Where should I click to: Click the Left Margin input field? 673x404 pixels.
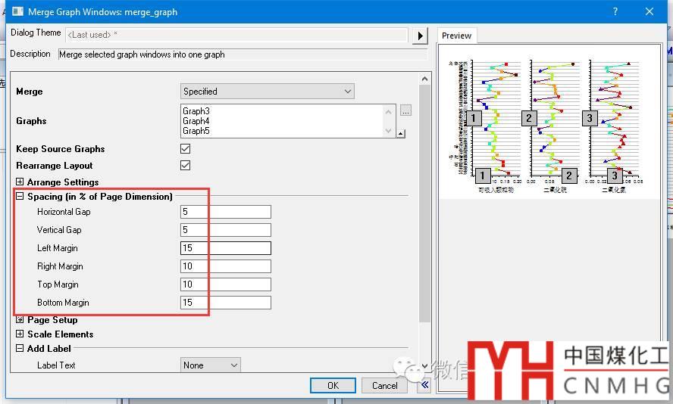tap(226, 248)
